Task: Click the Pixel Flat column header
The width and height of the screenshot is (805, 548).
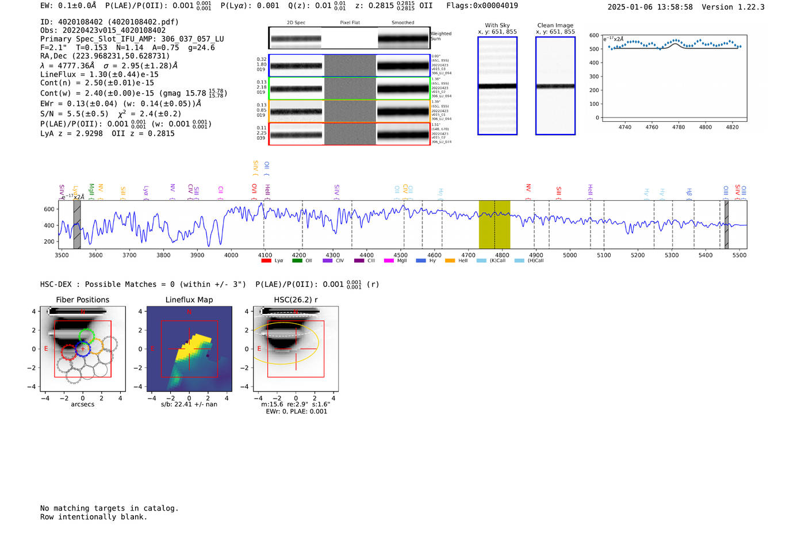Action: [350, 23]
